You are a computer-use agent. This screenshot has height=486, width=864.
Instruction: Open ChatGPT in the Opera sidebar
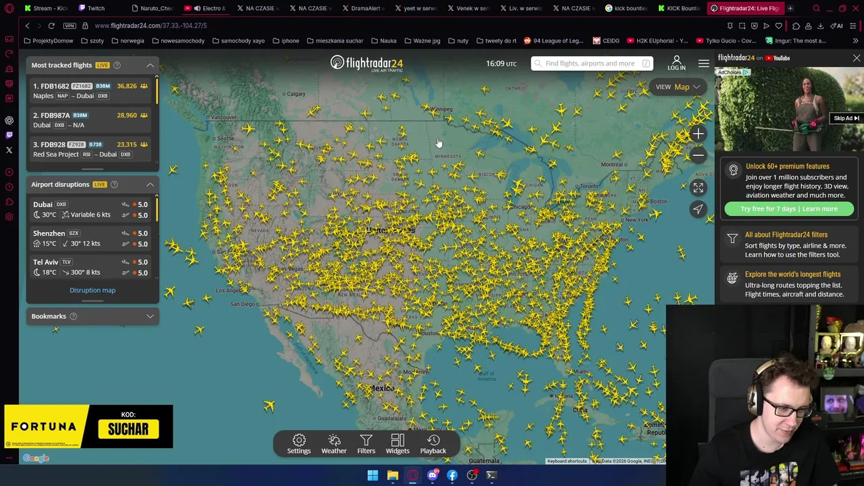[9, 120]
